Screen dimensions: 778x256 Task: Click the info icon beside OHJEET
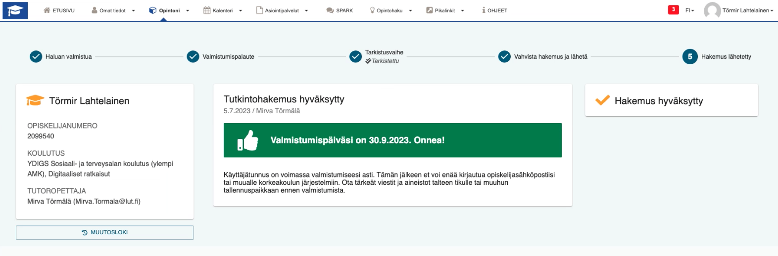(x=484, y=10)
